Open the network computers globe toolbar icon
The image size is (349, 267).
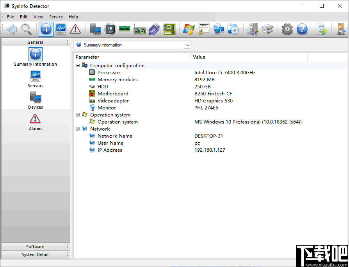point(219,29)
